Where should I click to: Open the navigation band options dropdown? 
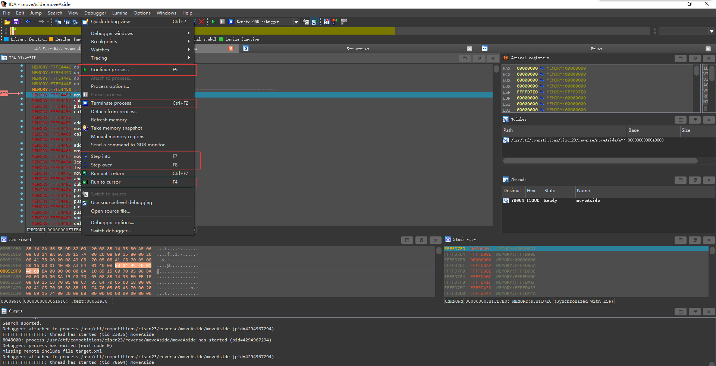[x=712, y=31]
